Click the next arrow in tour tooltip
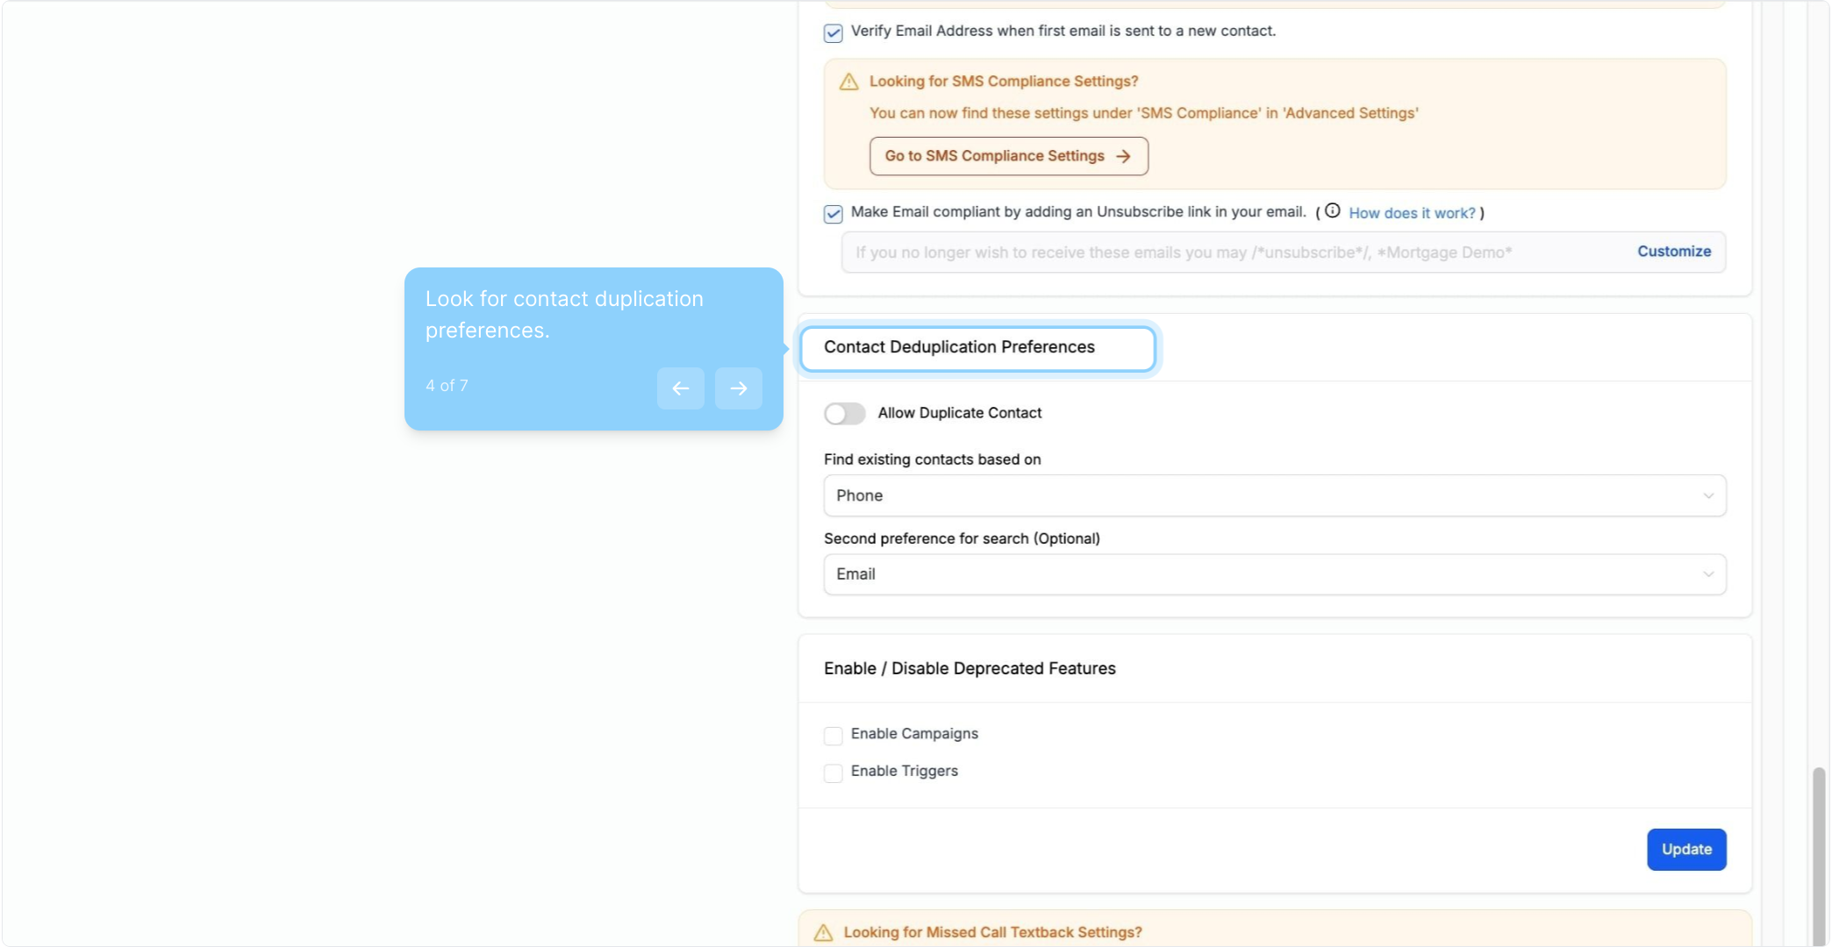 [x=738, y=388]
